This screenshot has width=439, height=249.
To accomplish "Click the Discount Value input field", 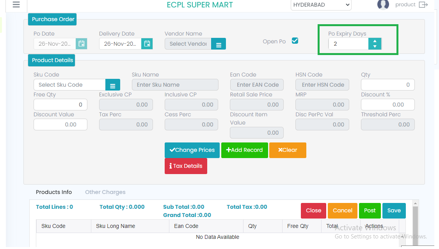I will click(60, 124).
